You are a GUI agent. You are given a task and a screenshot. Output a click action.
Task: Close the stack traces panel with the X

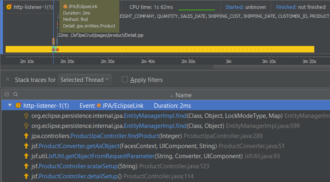pyautogui.click(x=8, y=79)
